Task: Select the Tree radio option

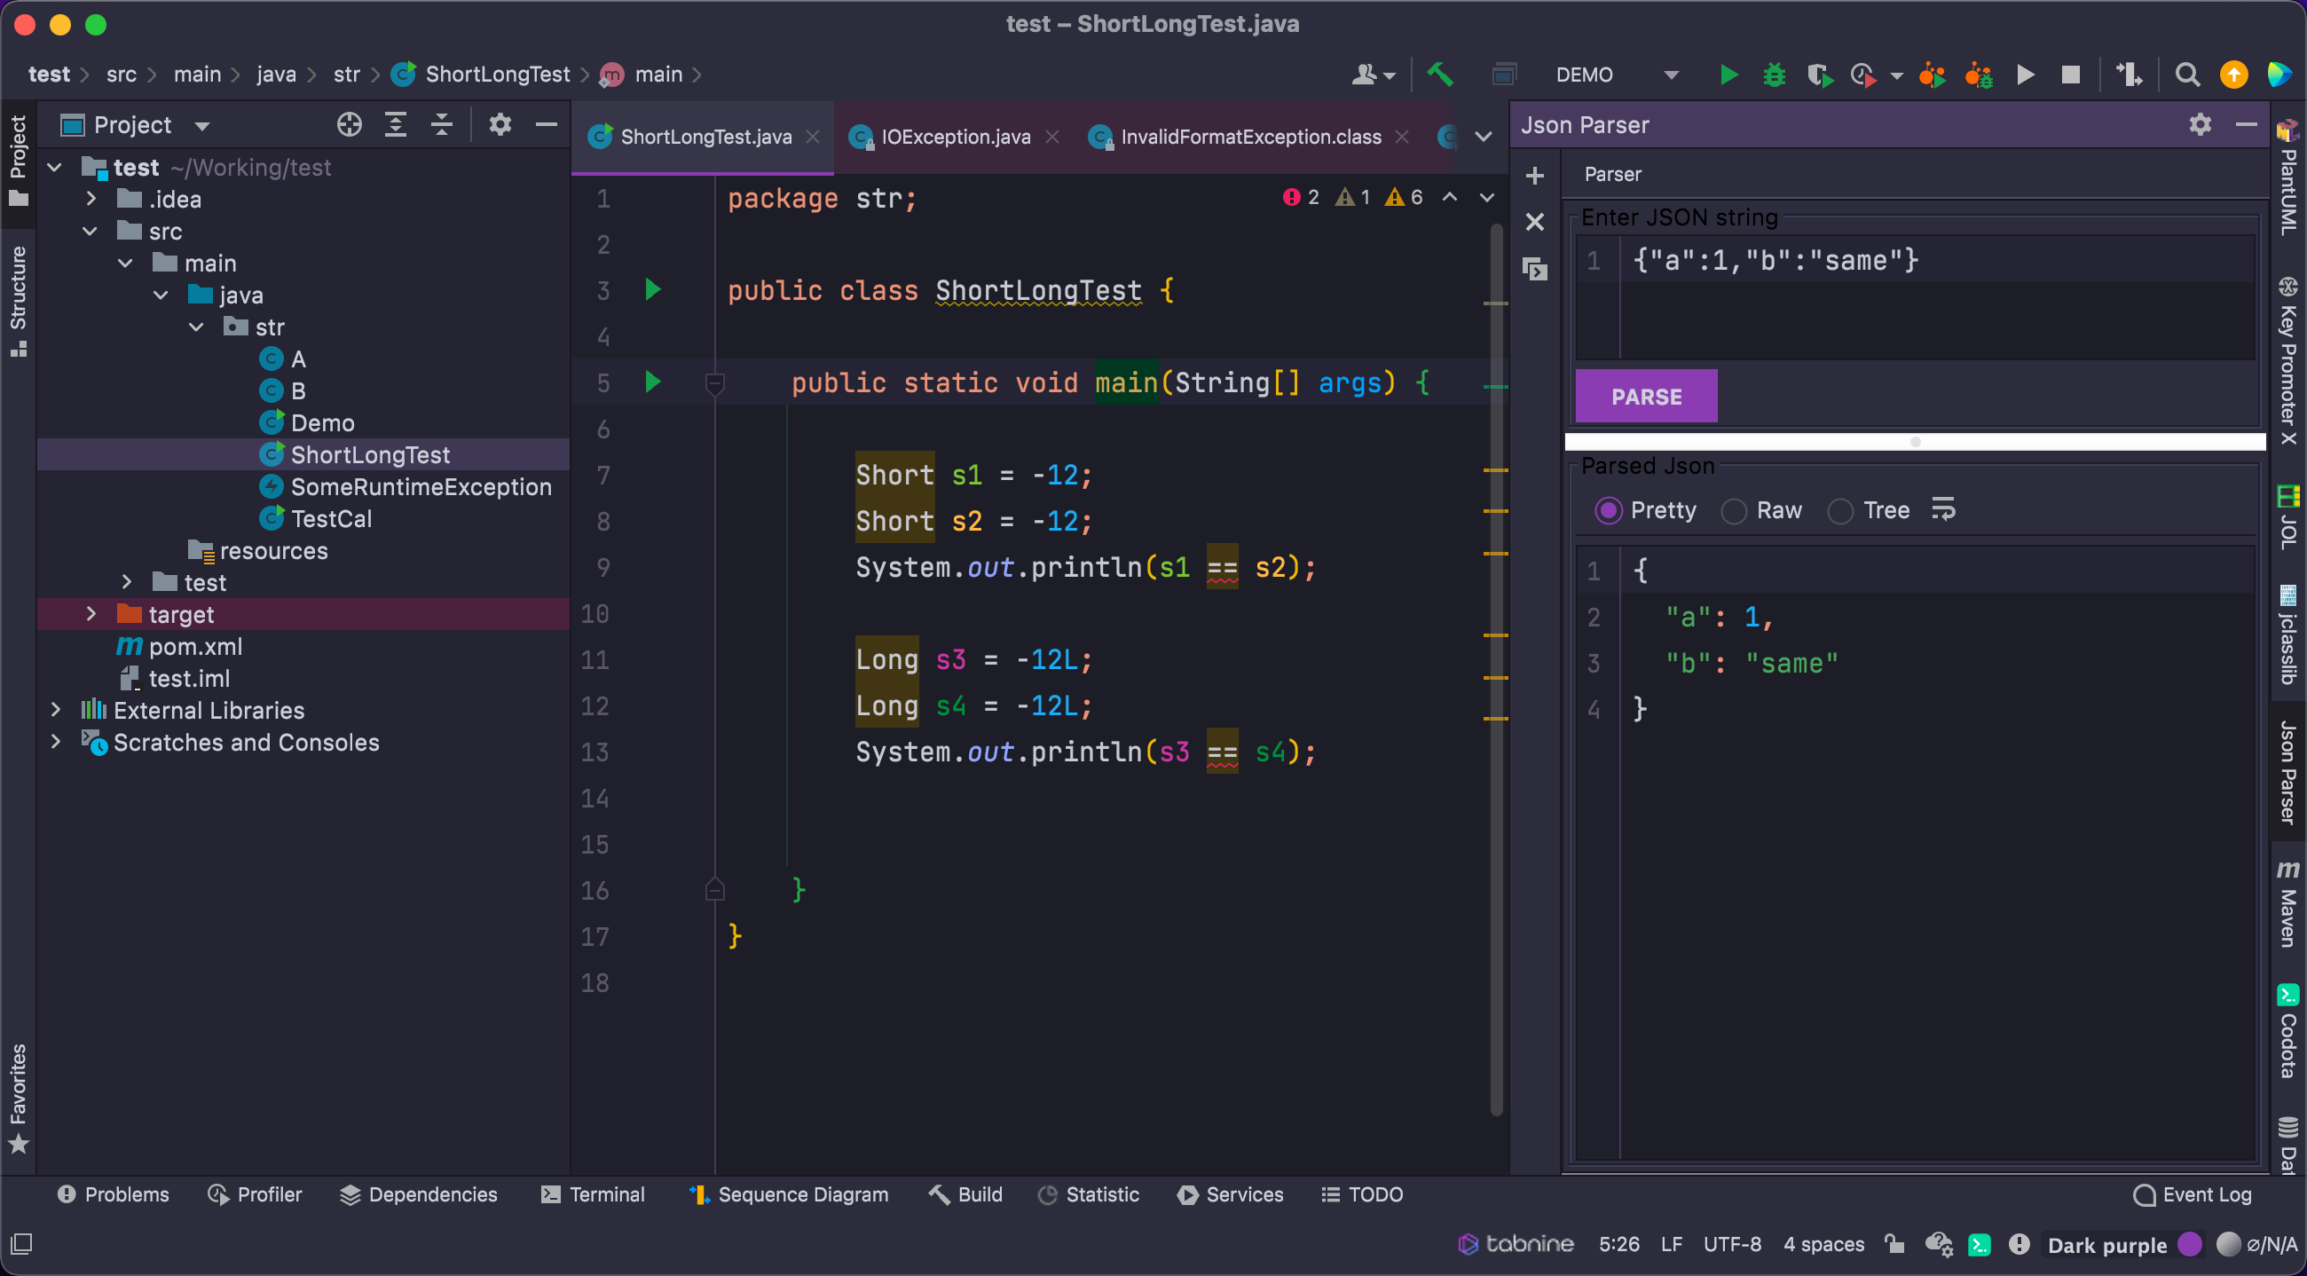Action: point(1840,510)
